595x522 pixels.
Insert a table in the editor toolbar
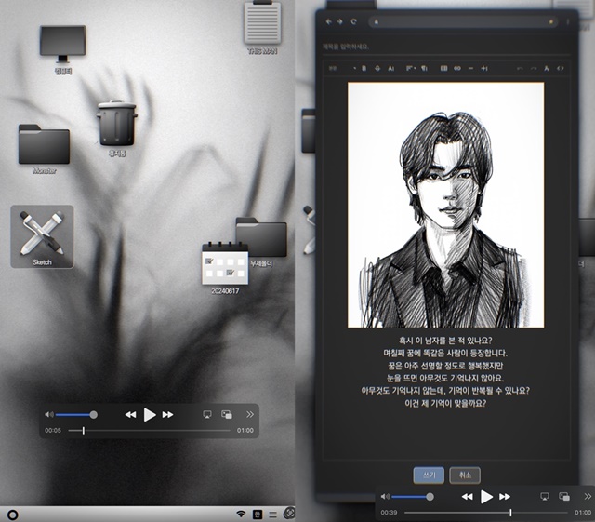443,68
